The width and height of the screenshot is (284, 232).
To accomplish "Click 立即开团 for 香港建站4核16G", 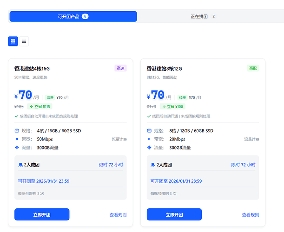I will point(42,214).
